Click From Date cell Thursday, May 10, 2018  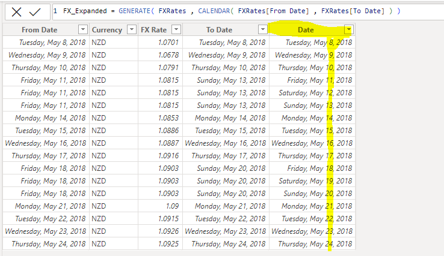(x=46, y=68)
